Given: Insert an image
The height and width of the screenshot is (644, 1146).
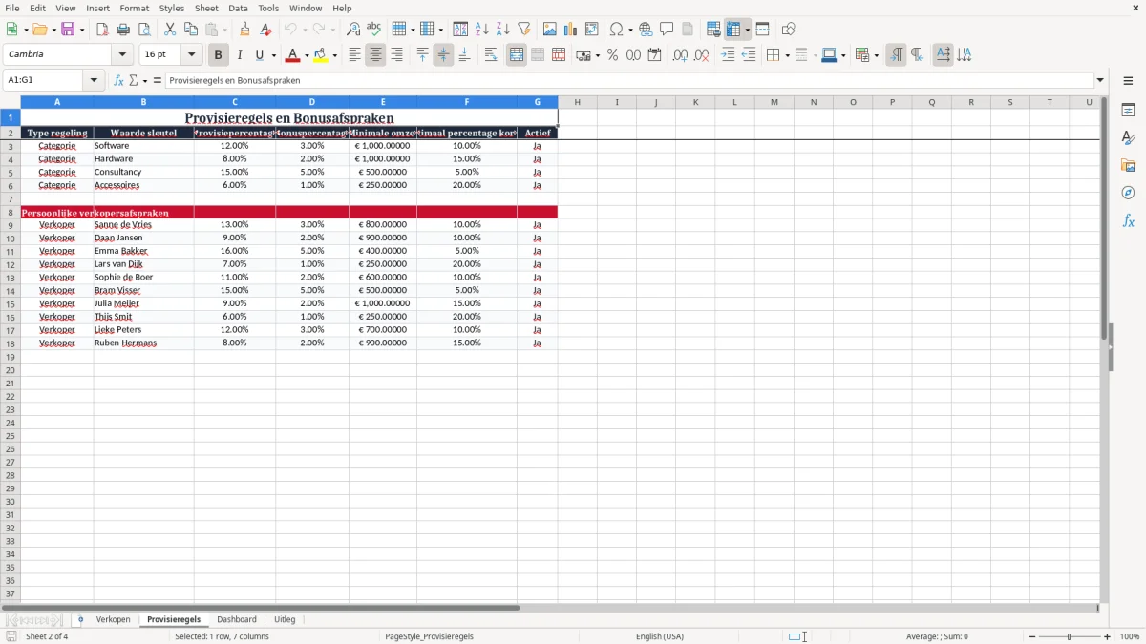Looking at the screenshot, I should (x=549, y=30).
